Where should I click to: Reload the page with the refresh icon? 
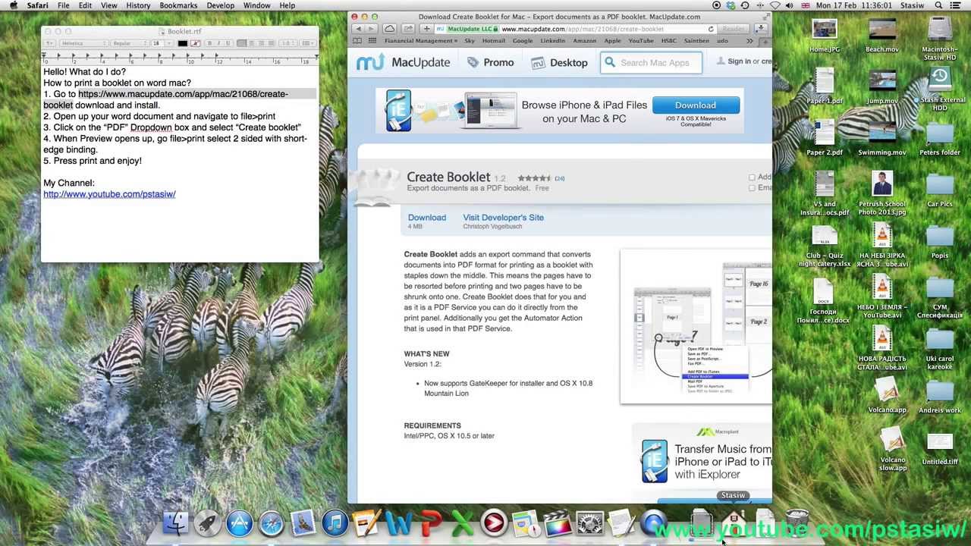(711, 29)
